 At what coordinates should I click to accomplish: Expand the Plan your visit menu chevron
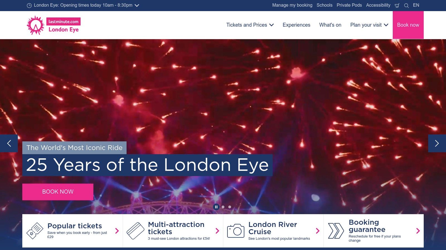[x=386, y=25]
